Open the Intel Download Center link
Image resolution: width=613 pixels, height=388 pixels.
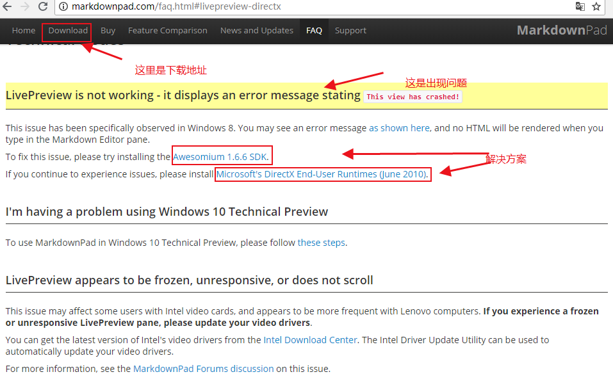(x=311, y=340)
